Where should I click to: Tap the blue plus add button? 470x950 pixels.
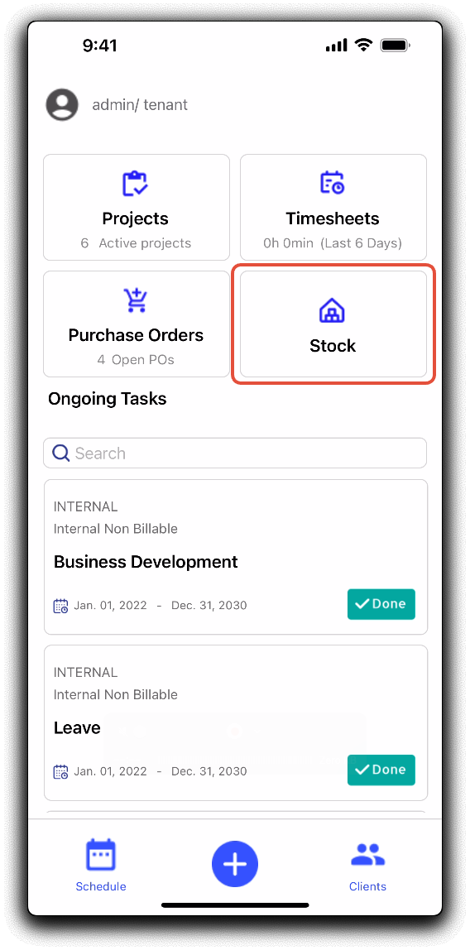(x=235, y=864)
